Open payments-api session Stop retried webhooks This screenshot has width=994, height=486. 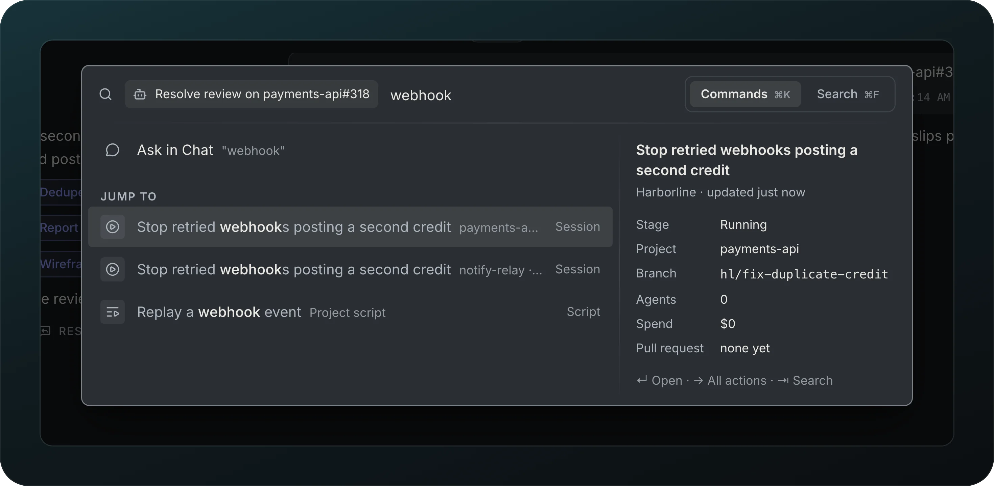350,227
